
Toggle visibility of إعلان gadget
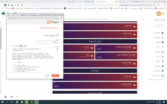[92, 56]
